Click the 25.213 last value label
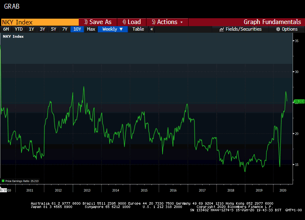The height and width of the screenshot is (220, 305). tap(299, 101)
